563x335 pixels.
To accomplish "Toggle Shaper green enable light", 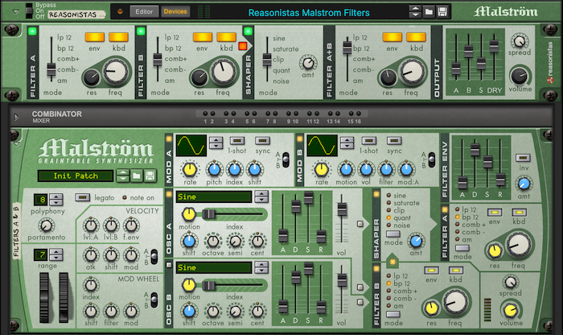I will (248, 31).
